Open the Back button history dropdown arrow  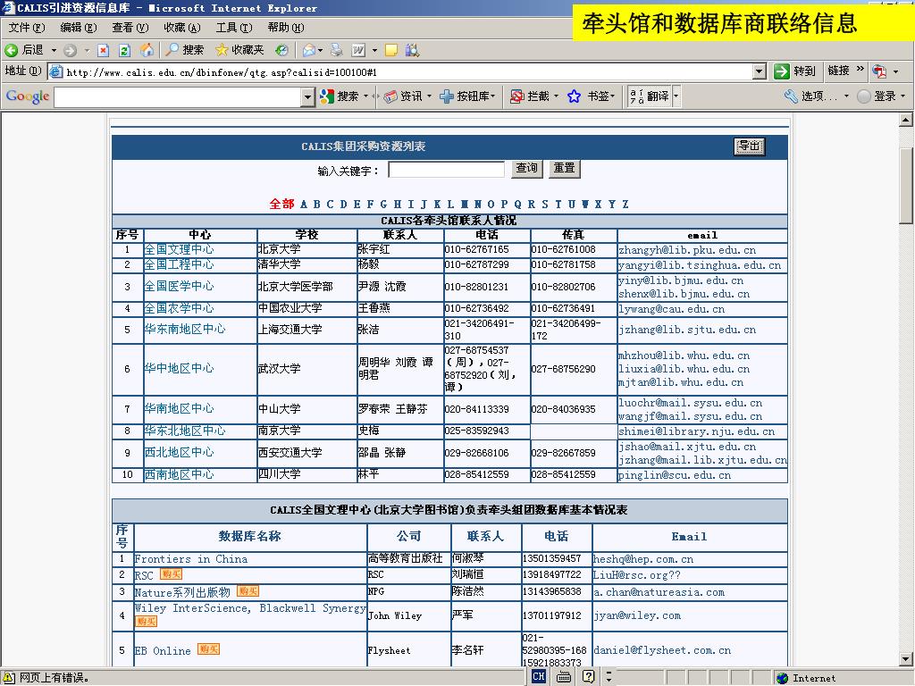tap(54, 50)
